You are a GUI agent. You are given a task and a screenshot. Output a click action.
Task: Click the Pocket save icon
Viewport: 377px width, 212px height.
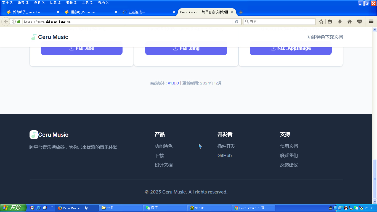360,22
